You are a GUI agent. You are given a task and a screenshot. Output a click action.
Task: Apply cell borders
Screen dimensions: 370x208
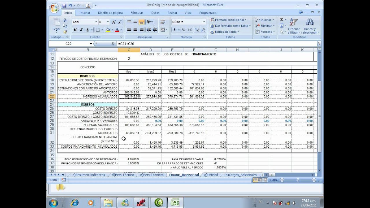[98, 30]
